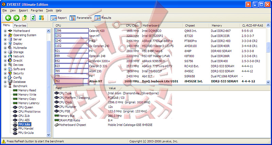Click the users toolbar icon

point(41,18)
